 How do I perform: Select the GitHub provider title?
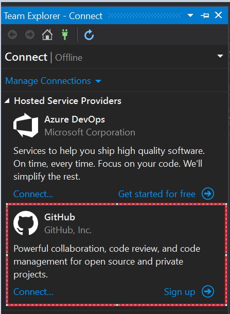60,217
